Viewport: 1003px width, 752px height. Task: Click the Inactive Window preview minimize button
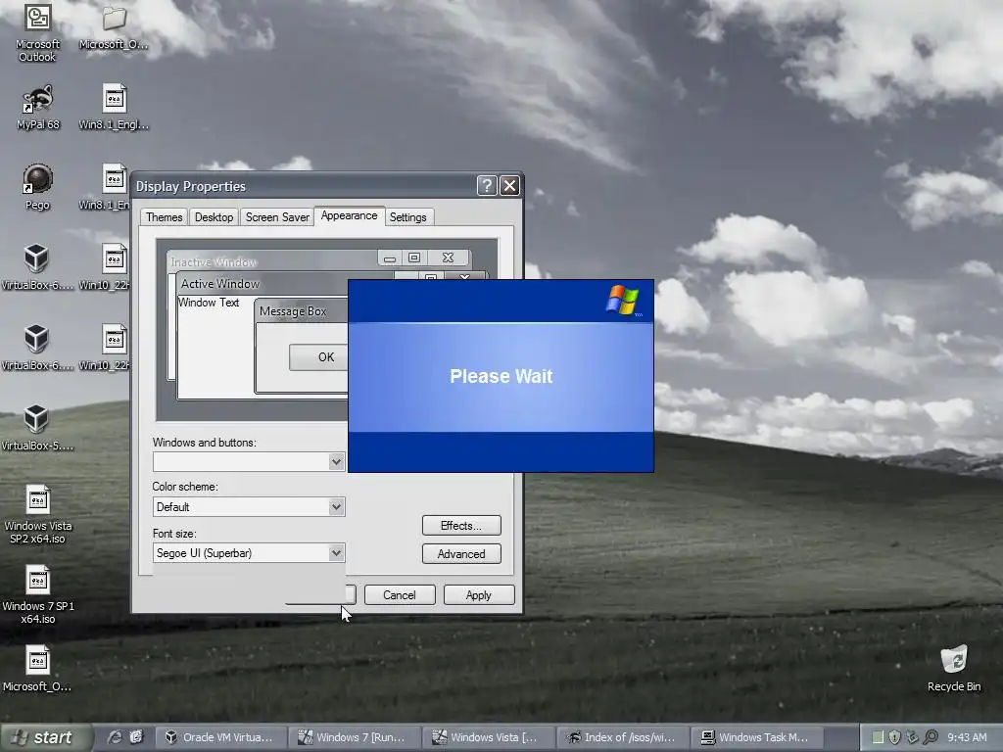[x=390, y=258]
